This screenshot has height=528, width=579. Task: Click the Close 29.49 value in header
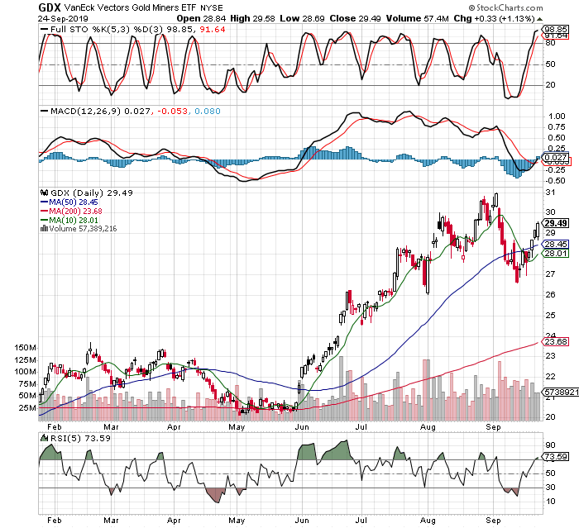(x=355, y=18)
